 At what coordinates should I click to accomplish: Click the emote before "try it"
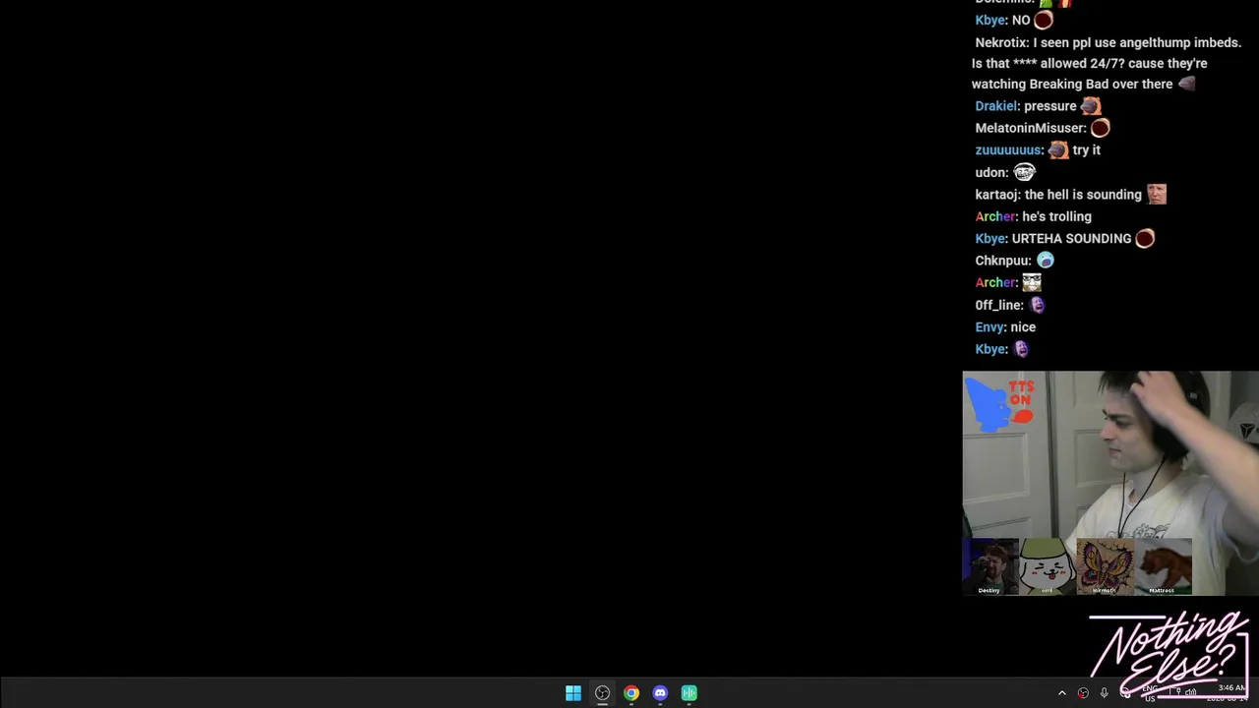pos(1058,149)
